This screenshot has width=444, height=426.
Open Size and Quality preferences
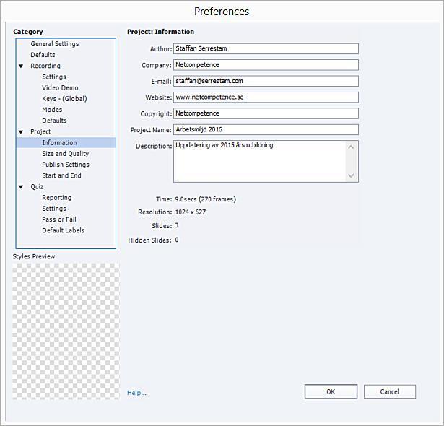click(66, 154)
